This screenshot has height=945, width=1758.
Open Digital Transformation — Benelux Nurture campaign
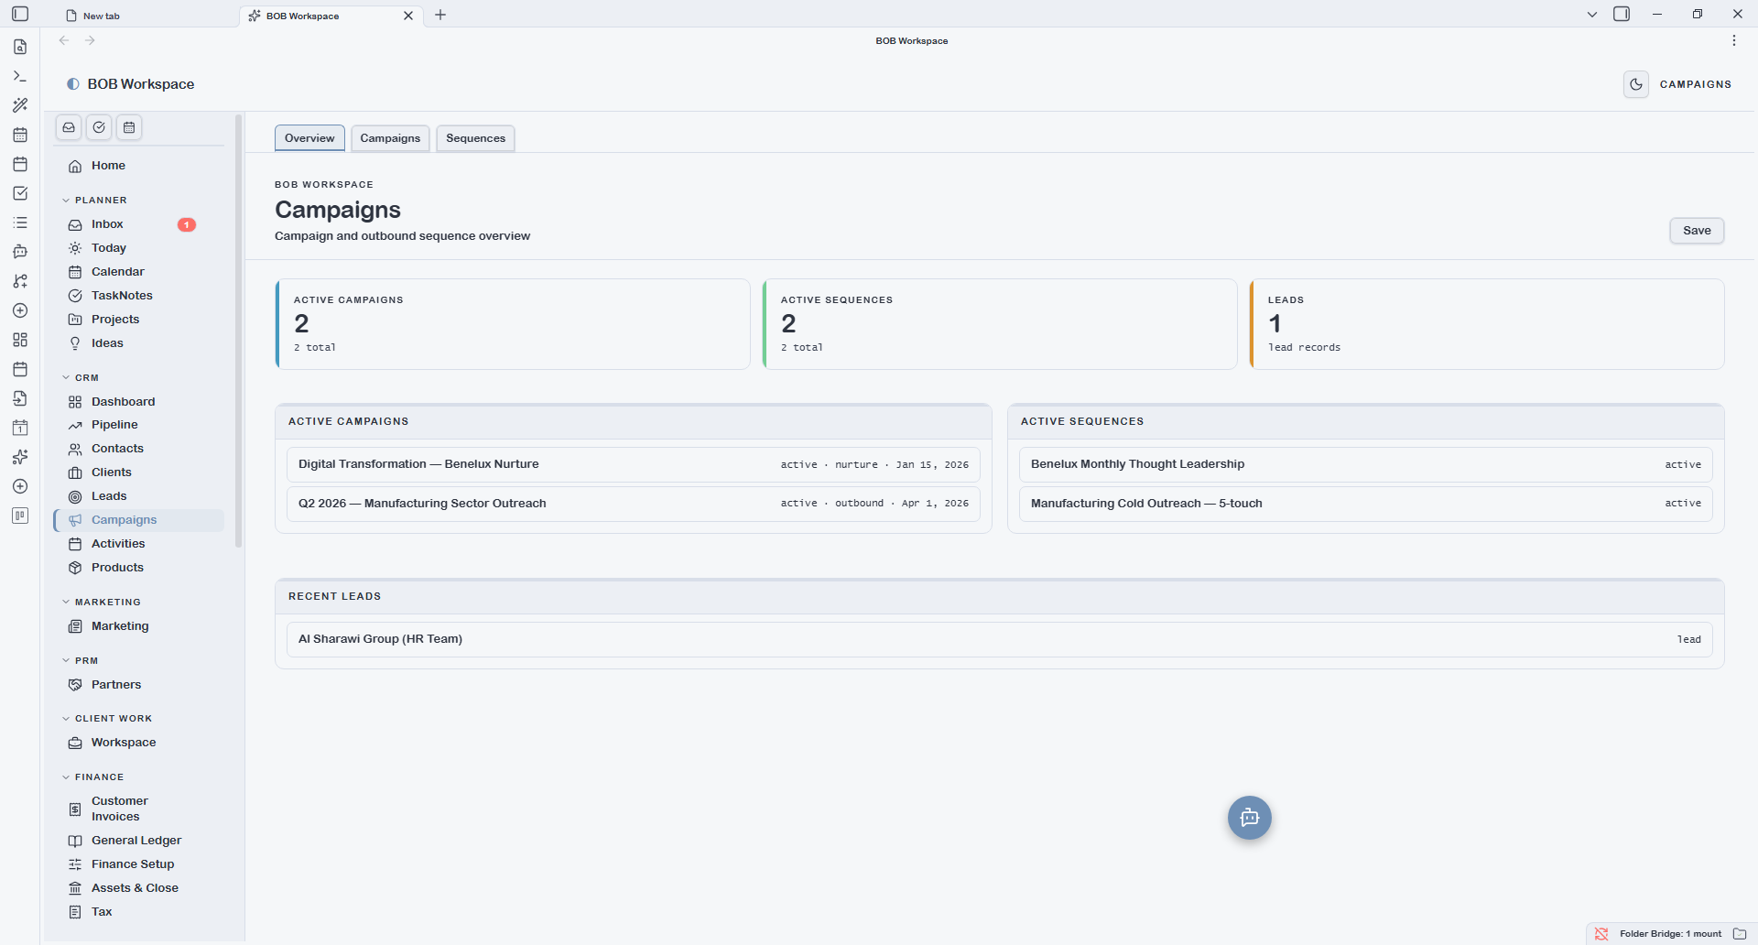(x=634, y=464)
